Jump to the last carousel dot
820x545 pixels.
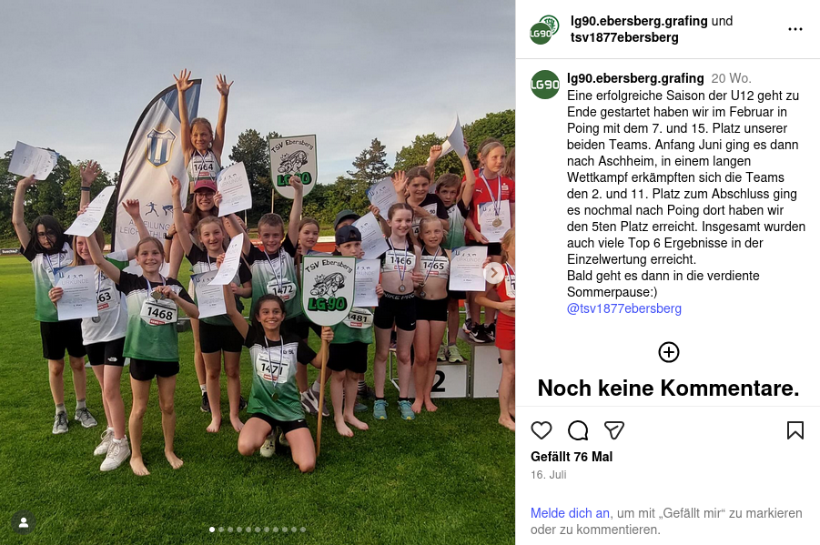point(303,530)
